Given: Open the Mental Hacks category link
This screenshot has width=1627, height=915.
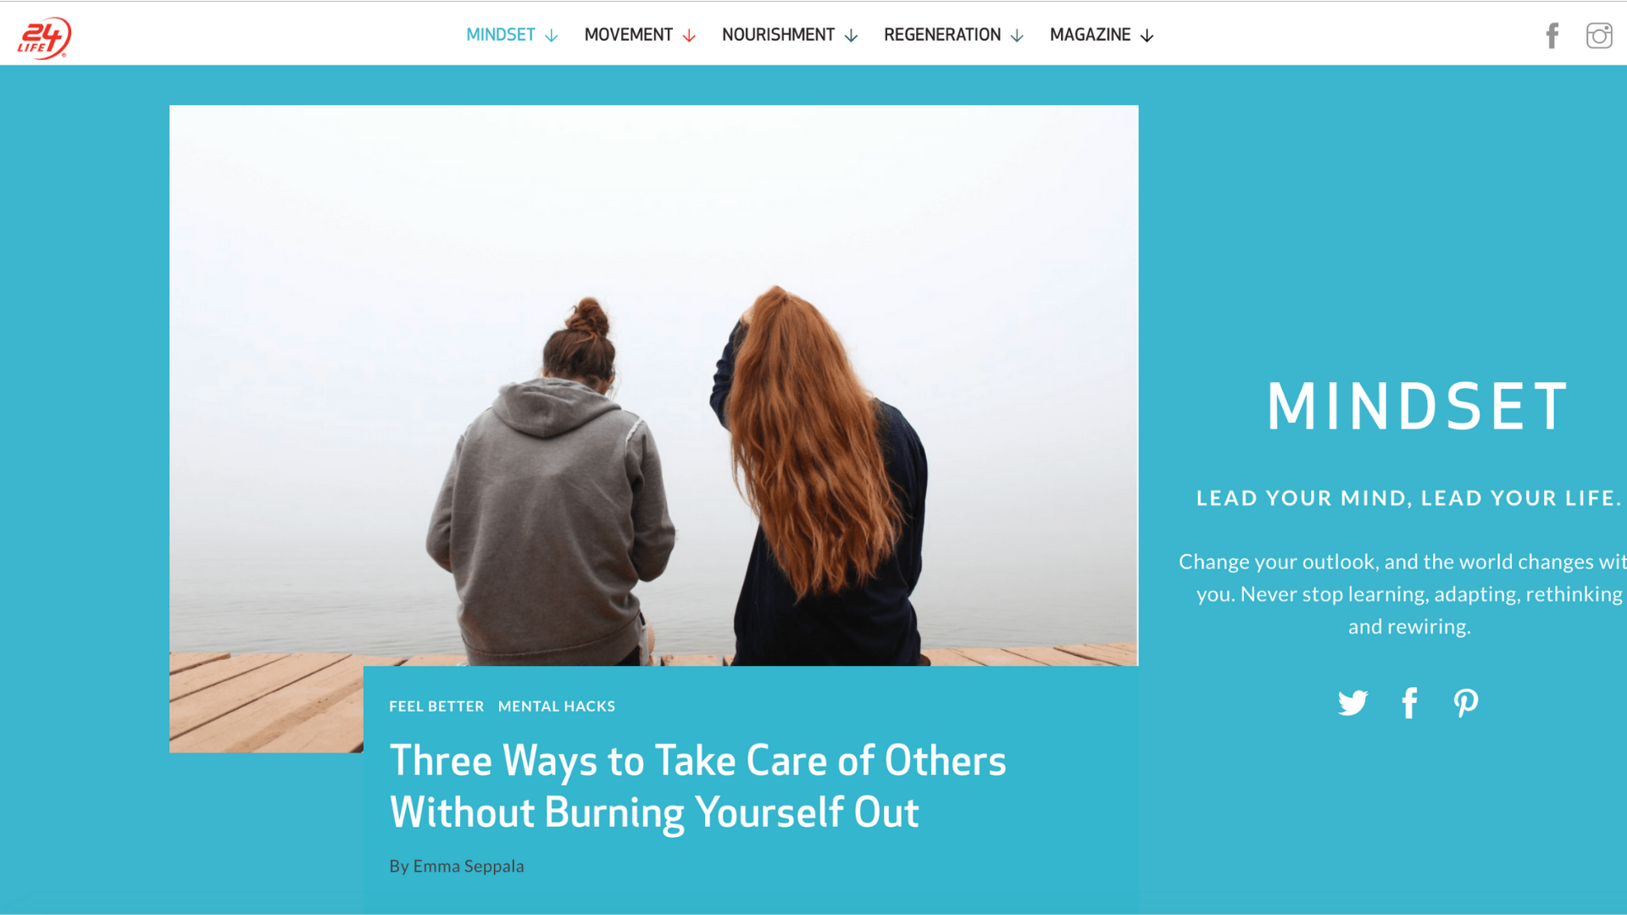Looking at the screenshot, I should [557, 707].
